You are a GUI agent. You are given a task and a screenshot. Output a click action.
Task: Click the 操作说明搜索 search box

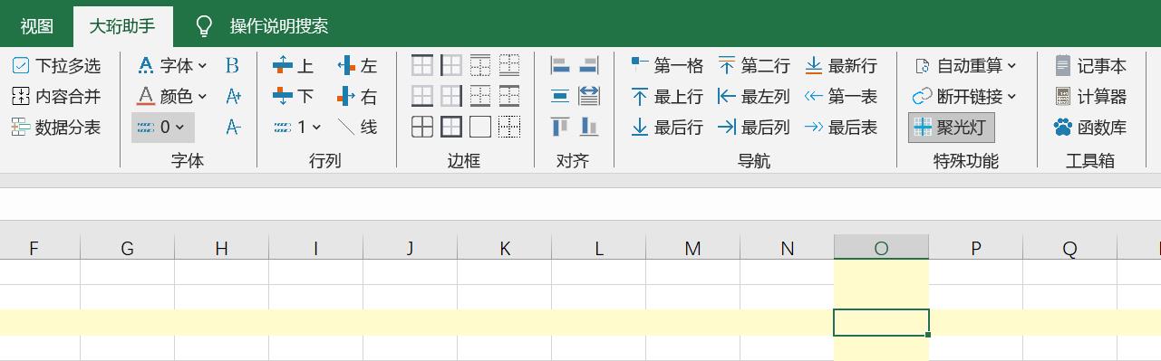point(279,26)
